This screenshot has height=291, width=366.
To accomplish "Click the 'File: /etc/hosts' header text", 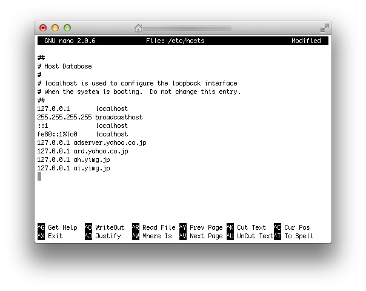I will pos(175,41).
